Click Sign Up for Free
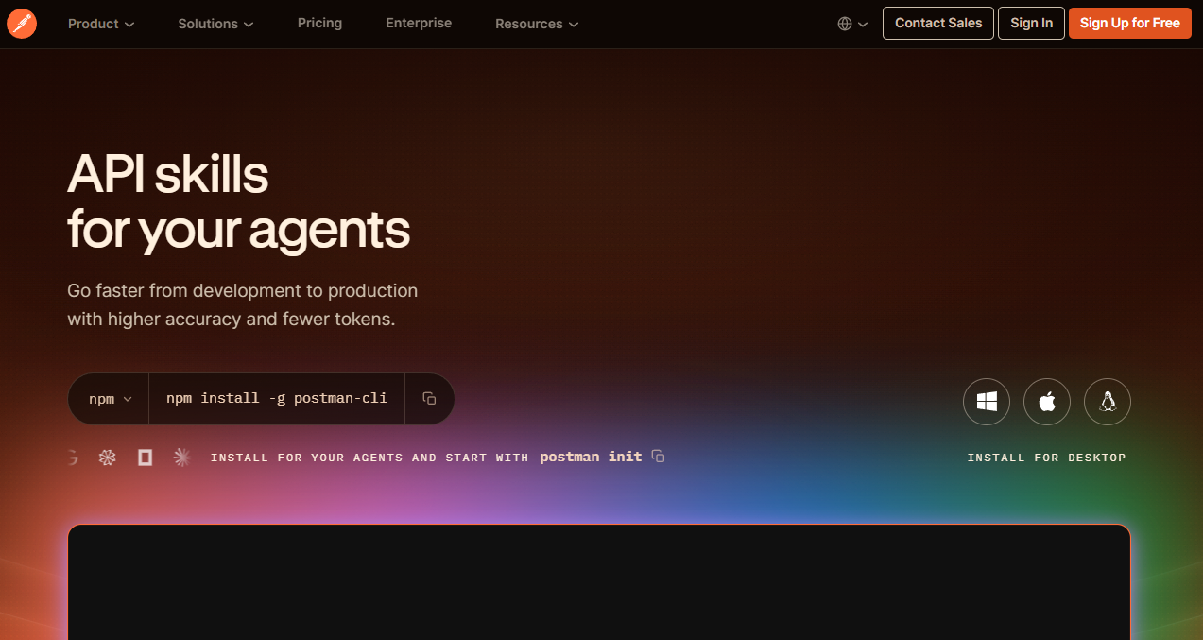The width and height of the screenshot is (1203, 640). 1129,23
